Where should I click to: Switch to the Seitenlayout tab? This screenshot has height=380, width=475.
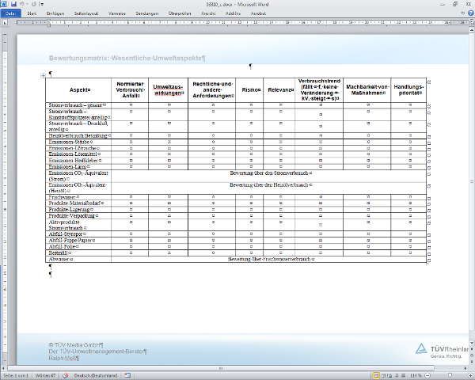86,14
